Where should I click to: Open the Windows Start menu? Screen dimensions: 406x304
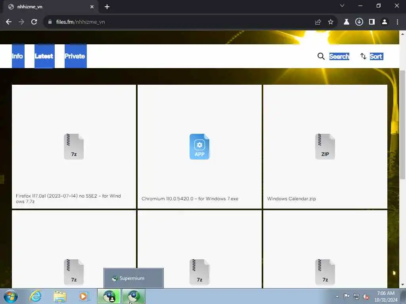(11, 296)
